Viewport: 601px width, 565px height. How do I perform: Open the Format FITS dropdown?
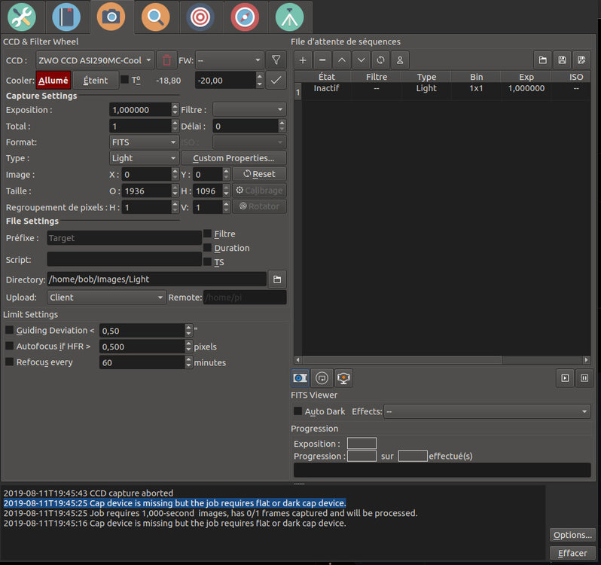click(144, 142)
